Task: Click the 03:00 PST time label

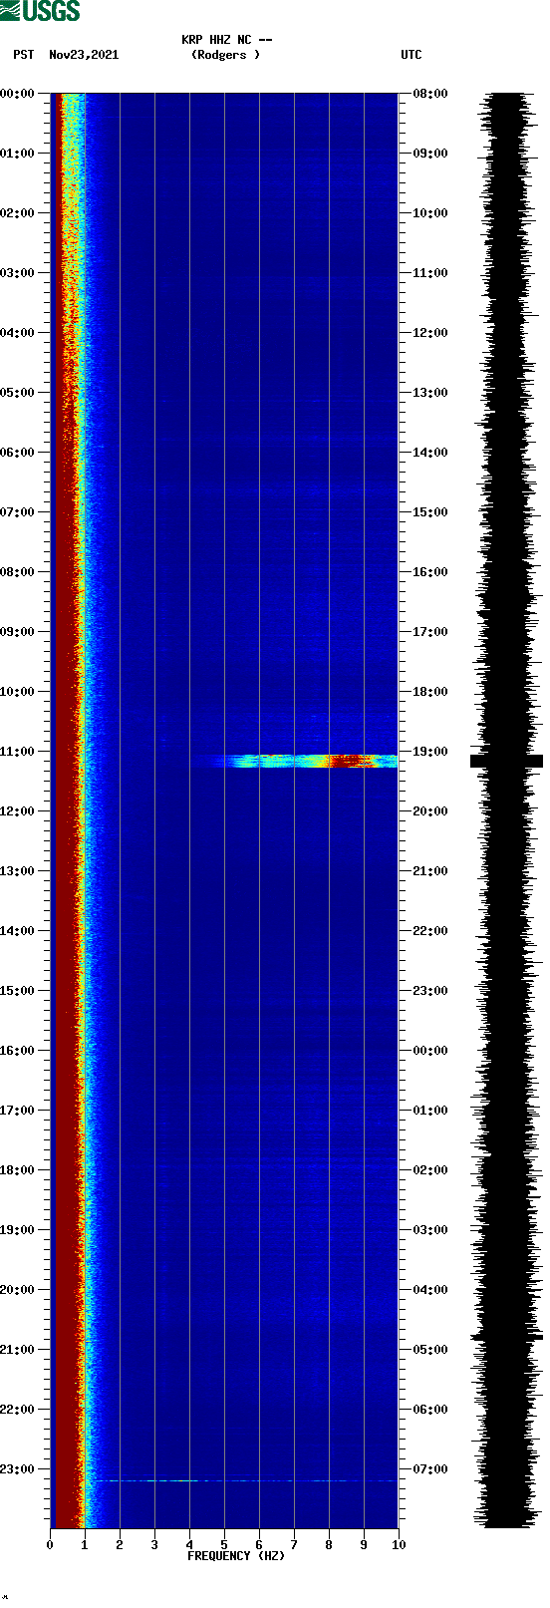Action: (17, 273)
